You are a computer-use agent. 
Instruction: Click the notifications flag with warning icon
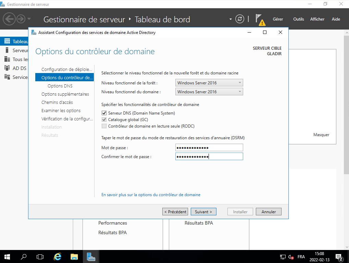pos(260,20)
